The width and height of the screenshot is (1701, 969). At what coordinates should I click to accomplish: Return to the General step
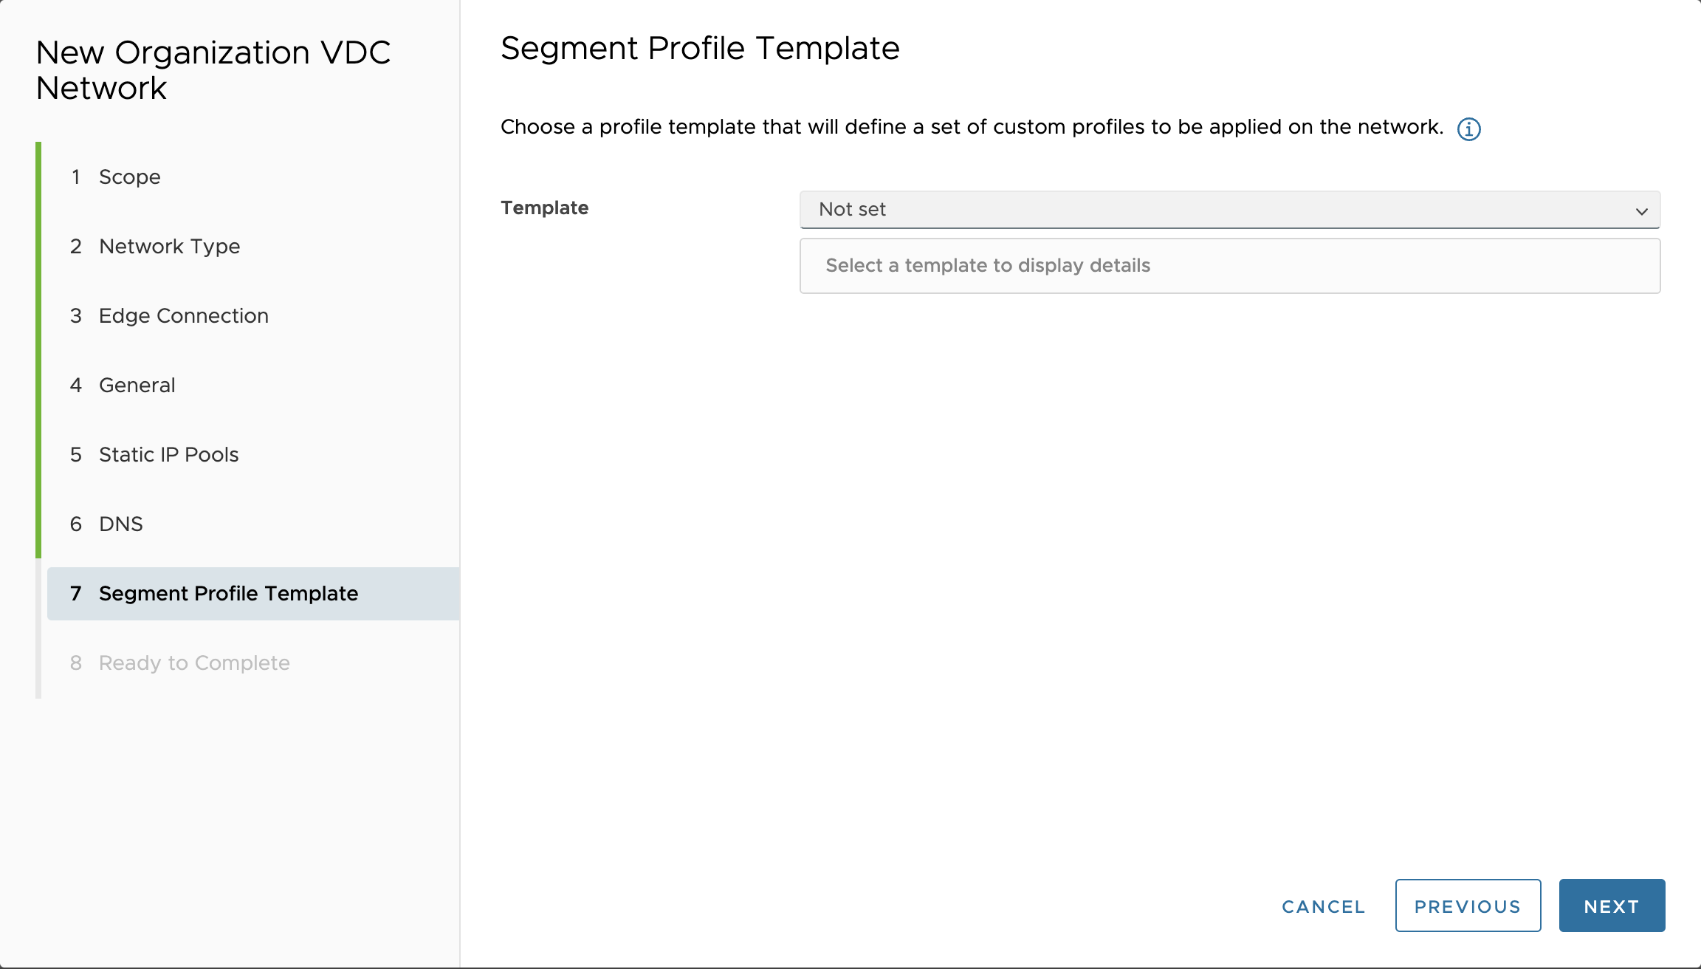click(137, 386)
